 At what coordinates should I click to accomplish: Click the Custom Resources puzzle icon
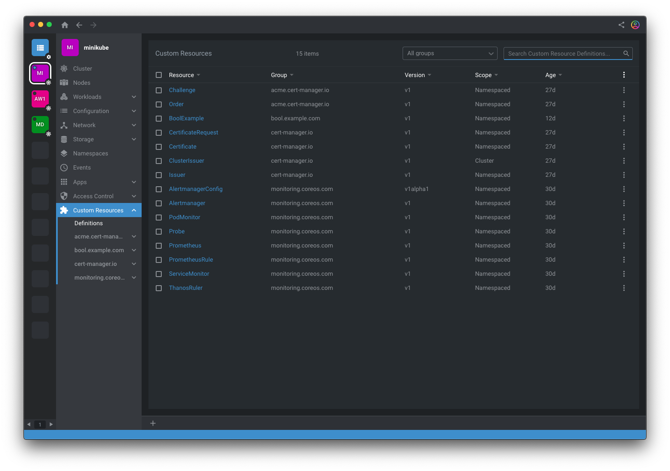coord(64,210)
